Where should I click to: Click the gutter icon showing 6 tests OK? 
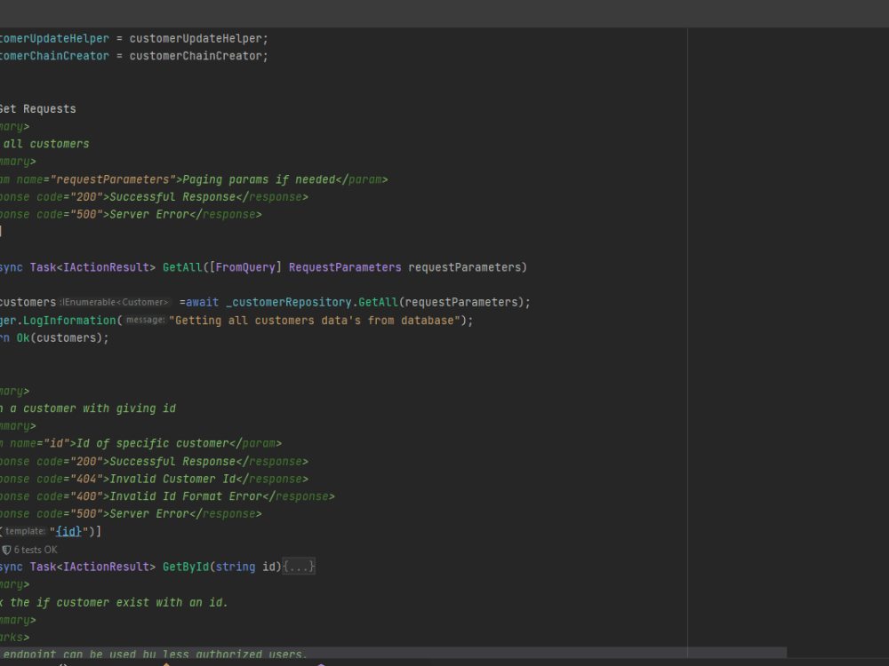[x=8, y=549]
